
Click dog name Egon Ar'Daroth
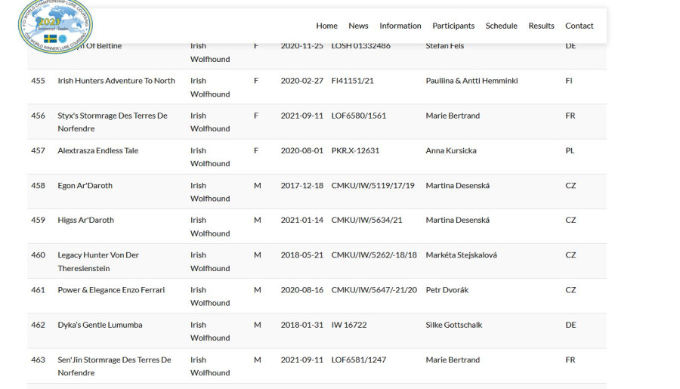coord(85,185)
